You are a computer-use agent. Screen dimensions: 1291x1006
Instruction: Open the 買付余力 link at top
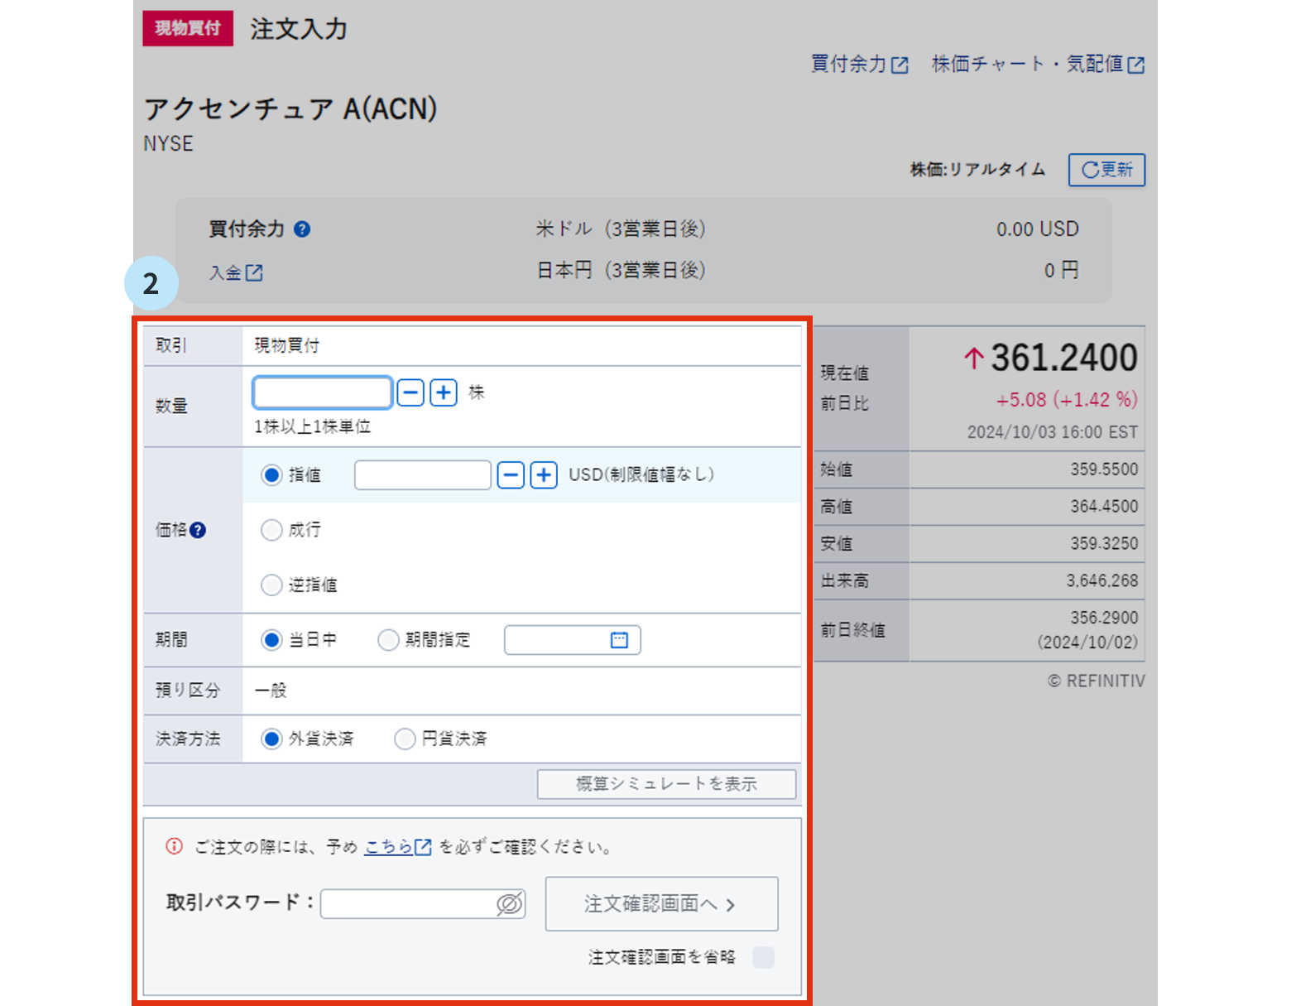(859, 64)
